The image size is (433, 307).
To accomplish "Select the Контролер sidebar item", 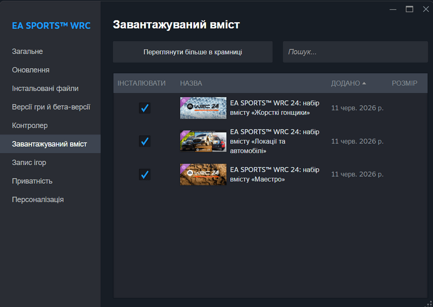I will pyautogui.click(x=30, y=125).
